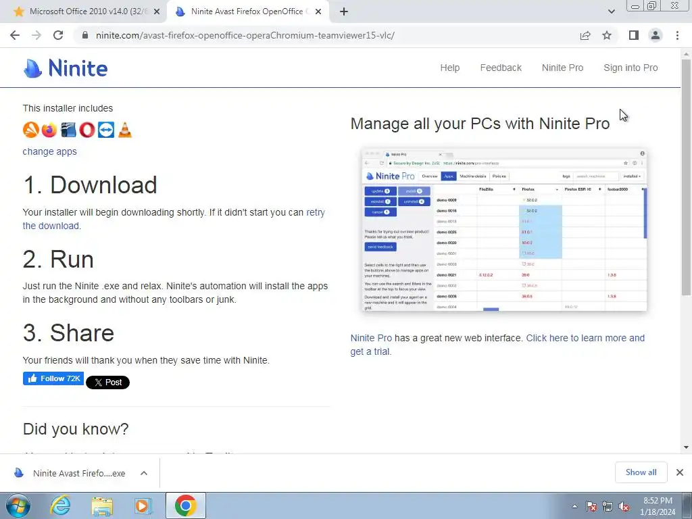Click the page vertical scrollbar thumb
The image size is (692, 519).
pos(686,176)
